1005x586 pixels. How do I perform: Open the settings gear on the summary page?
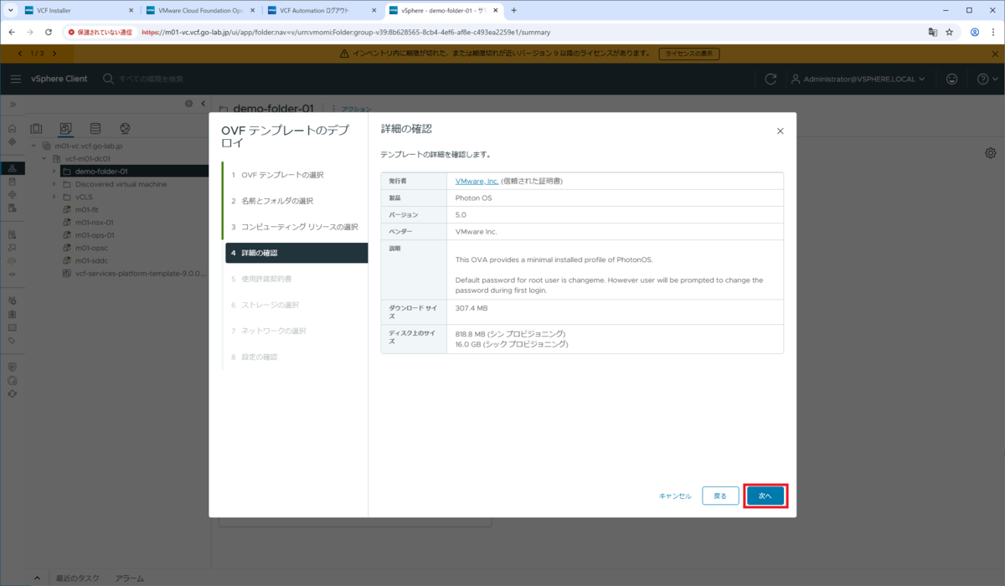coord(991,152)
